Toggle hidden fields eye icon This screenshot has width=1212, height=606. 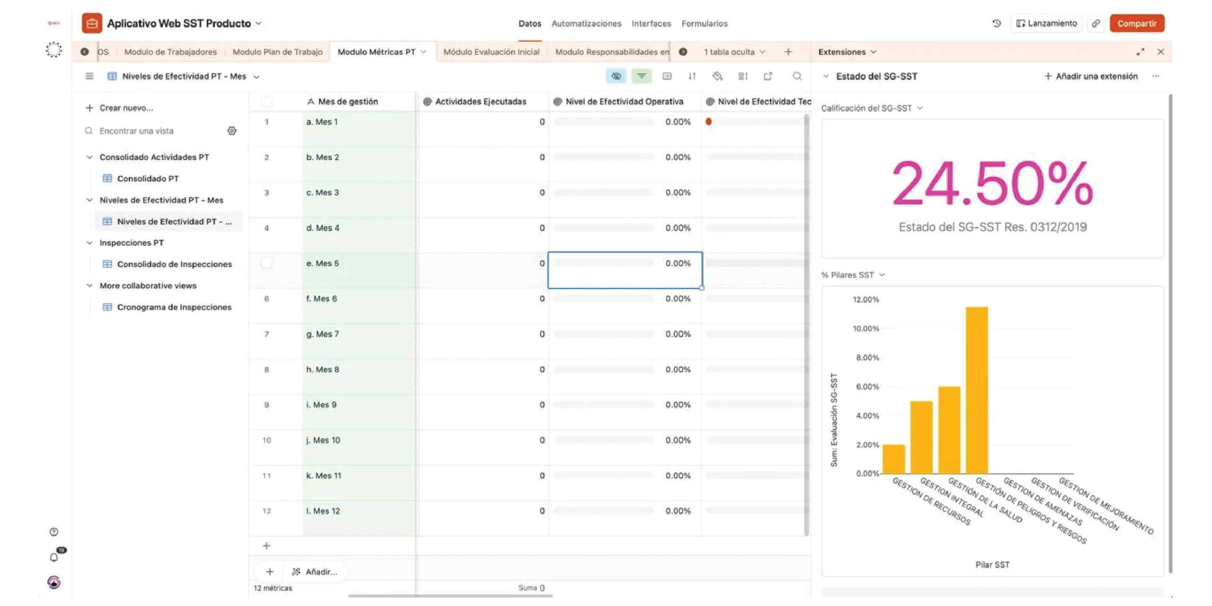pos(616,76)
